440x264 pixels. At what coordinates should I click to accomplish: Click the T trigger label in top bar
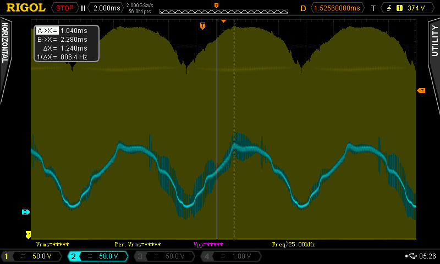pyautogui.click(x=373, y=8)
